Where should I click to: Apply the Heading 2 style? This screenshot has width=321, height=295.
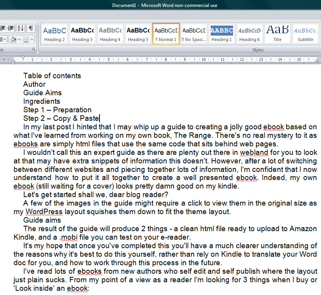click(54, 34)
